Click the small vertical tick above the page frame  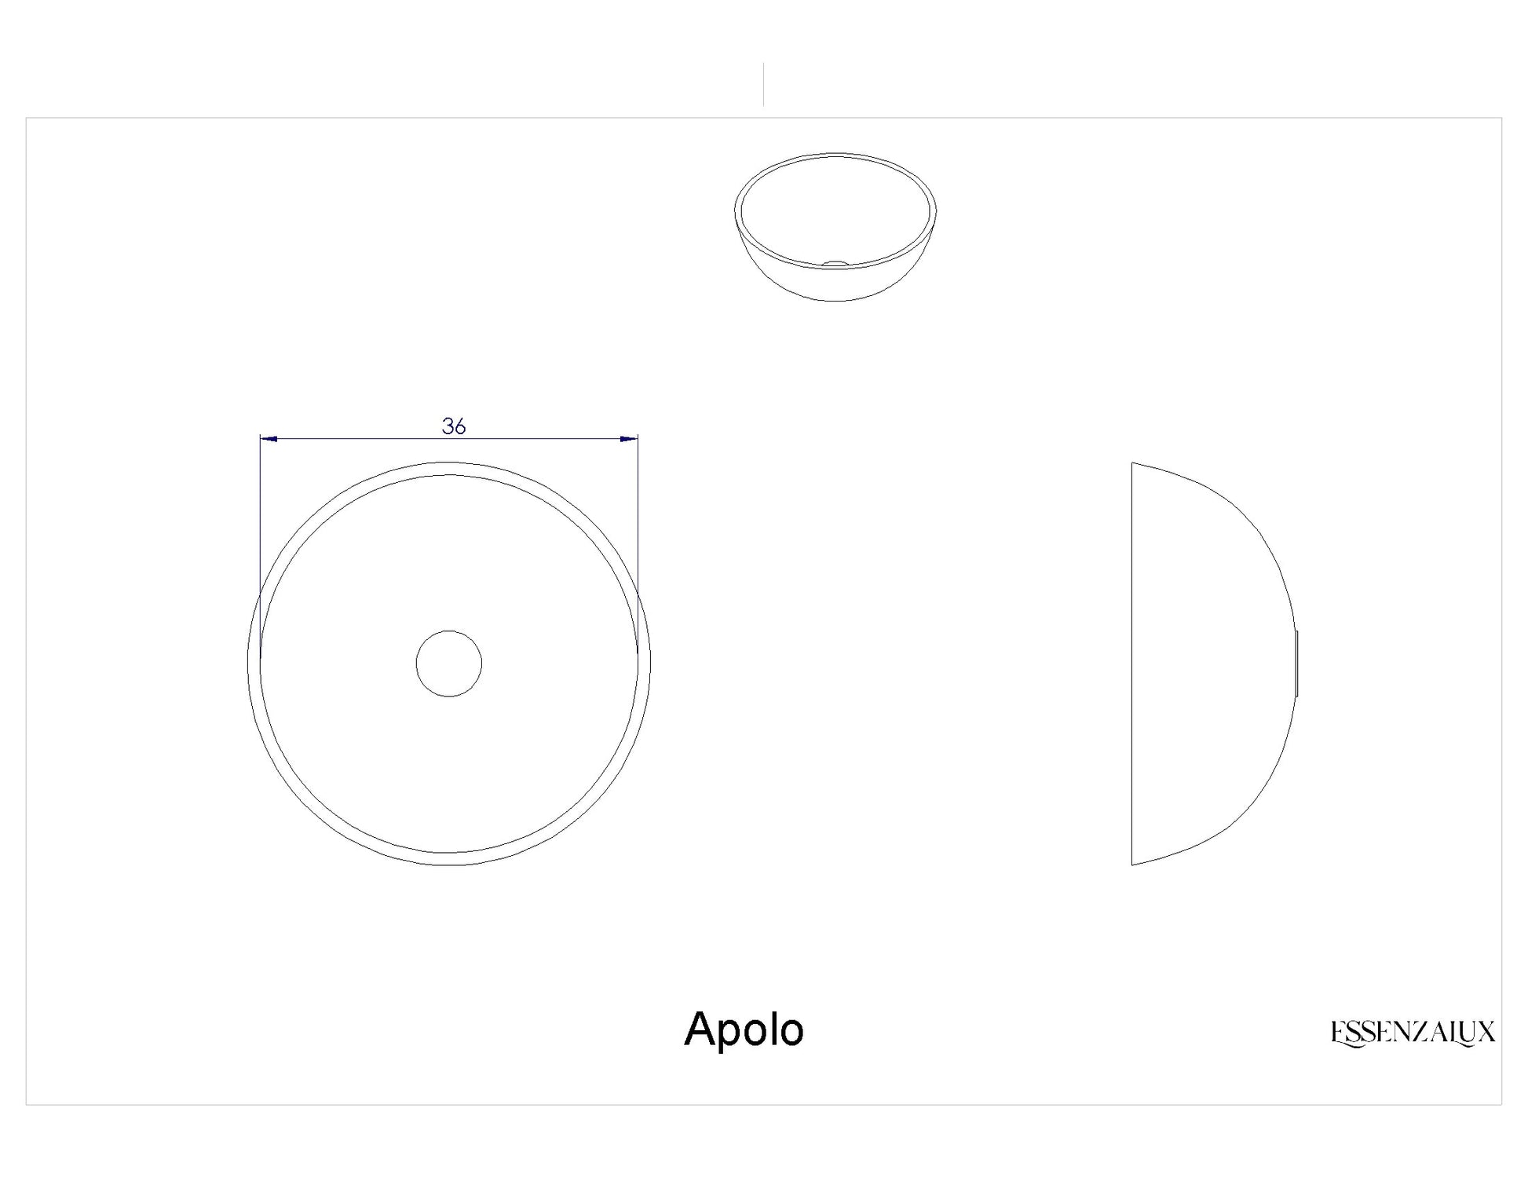click(763, 85)
